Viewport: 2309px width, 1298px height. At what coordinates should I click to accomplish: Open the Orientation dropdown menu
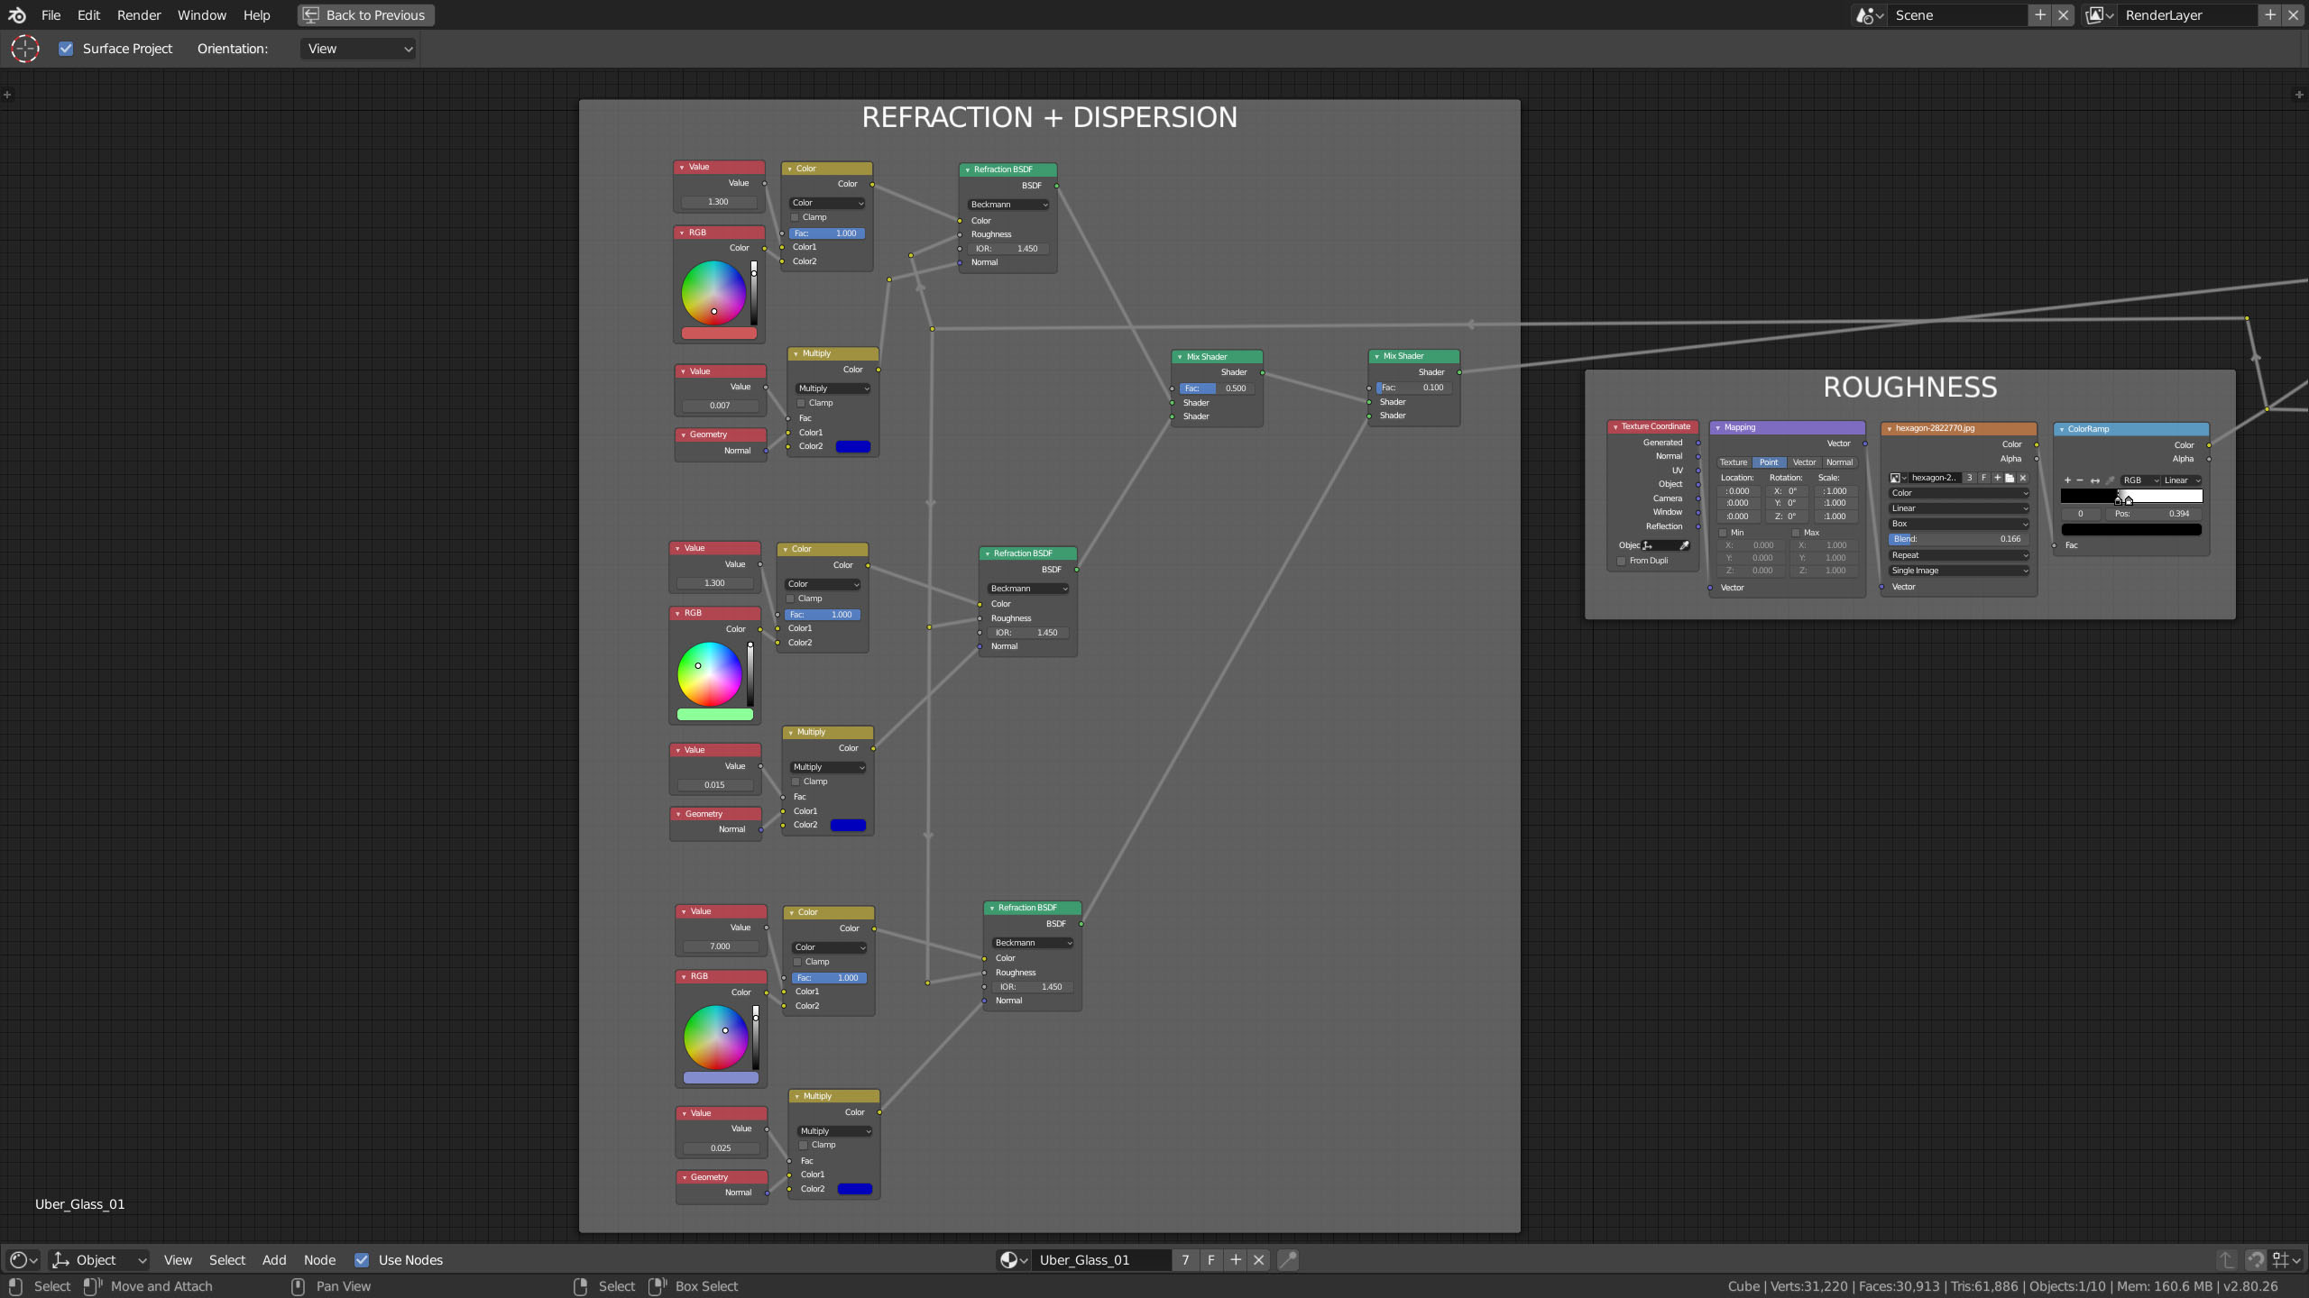tap(355, 48)
